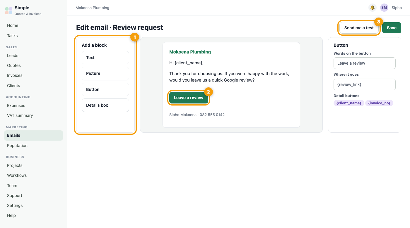This screenshot has height=228, width=410.
Task: Open the SM user avatar
Action: 384,8
